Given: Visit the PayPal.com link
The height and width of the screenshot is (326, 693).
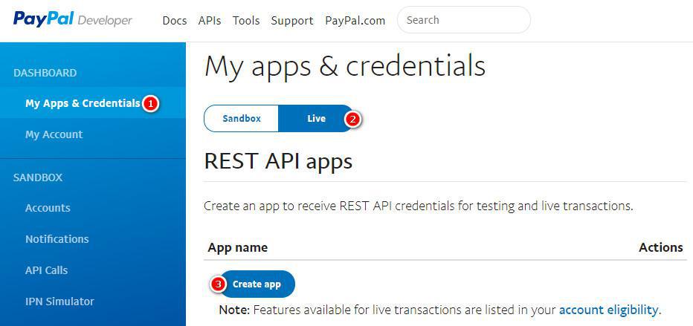Looking at the screenshot, I should point(355,21).
